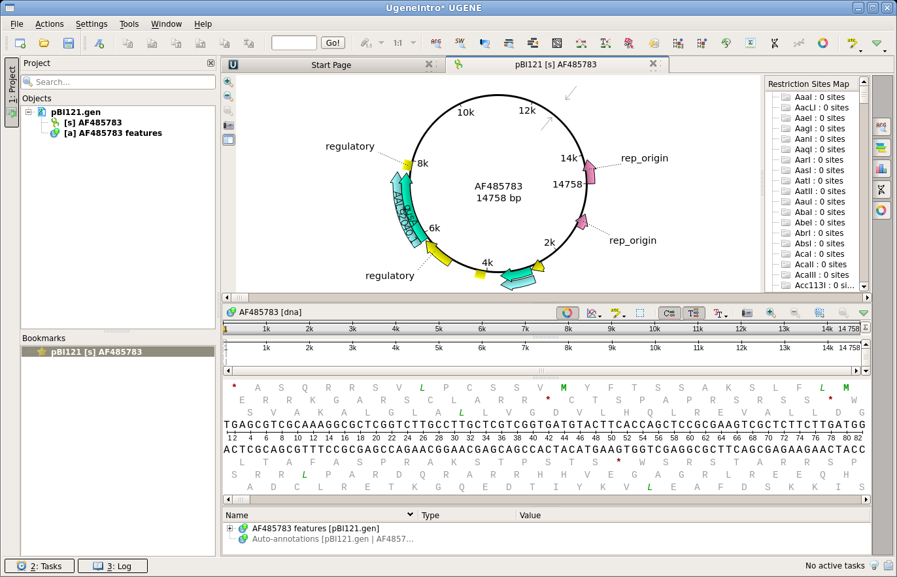Click the screenshot camera icon in sequence toolbar
Screen dimensions: 897x577
click(x=747, y=313)
